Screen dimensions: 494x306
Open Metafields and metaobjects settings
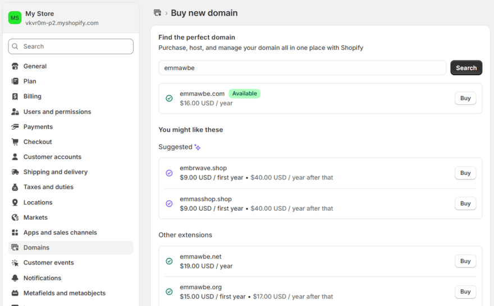pos(64,293)
